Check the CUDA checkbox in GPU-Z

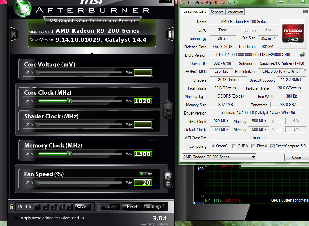pyautogui.click(x=234, y=146)
